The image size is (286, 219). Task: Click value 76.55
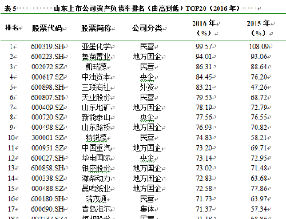click(259, 117)
